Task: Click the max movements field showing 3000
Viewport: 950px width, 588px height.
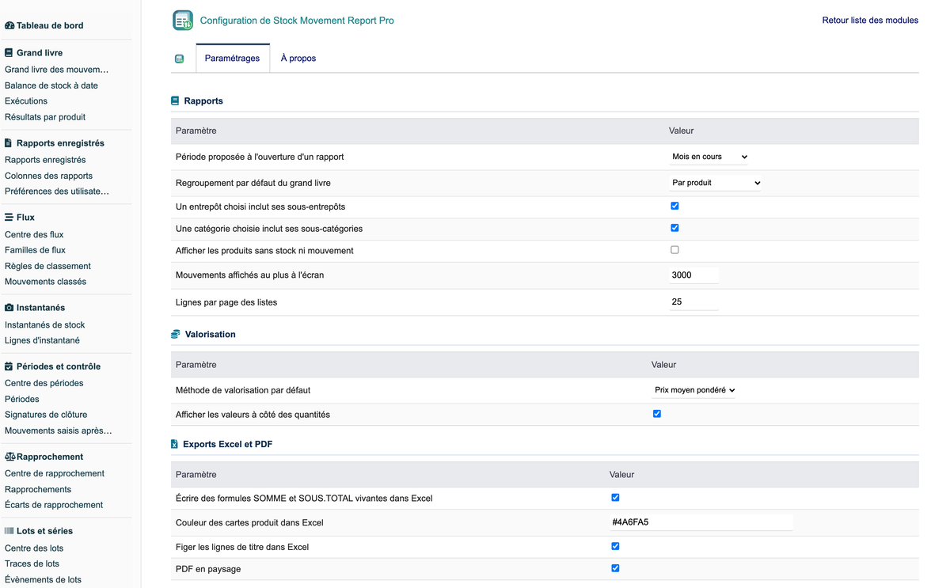Action: tap(693, 275)
